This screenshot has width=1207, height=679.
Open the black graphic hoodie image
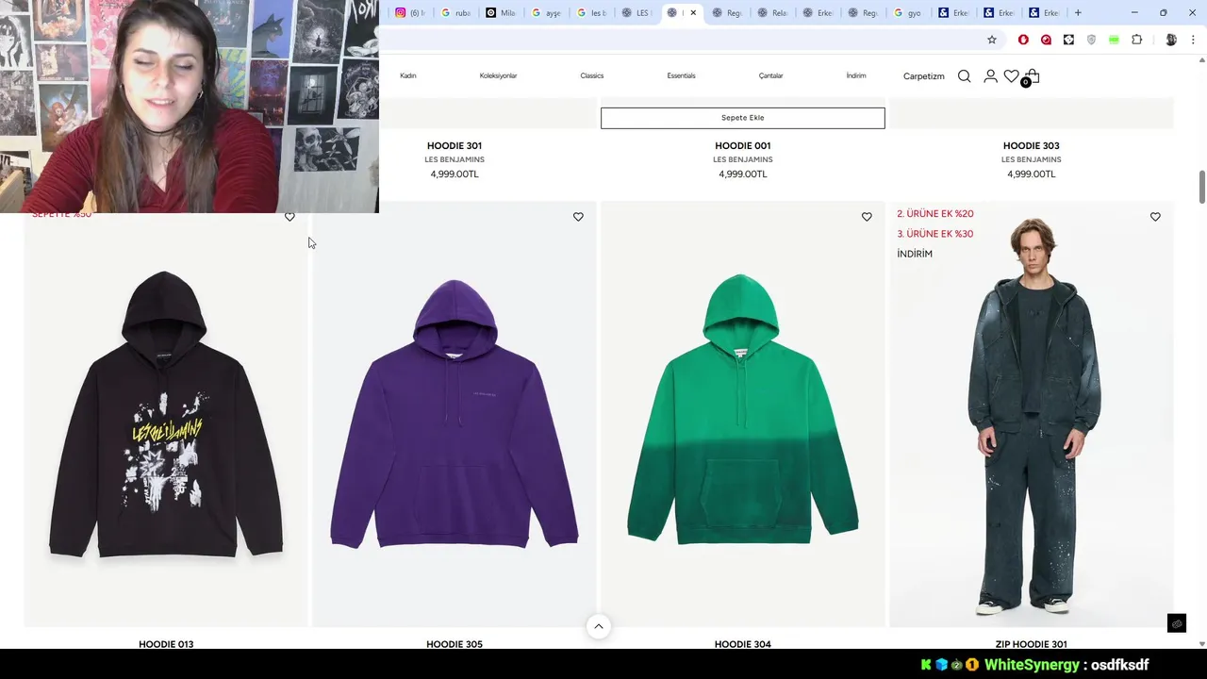[166, 415]
